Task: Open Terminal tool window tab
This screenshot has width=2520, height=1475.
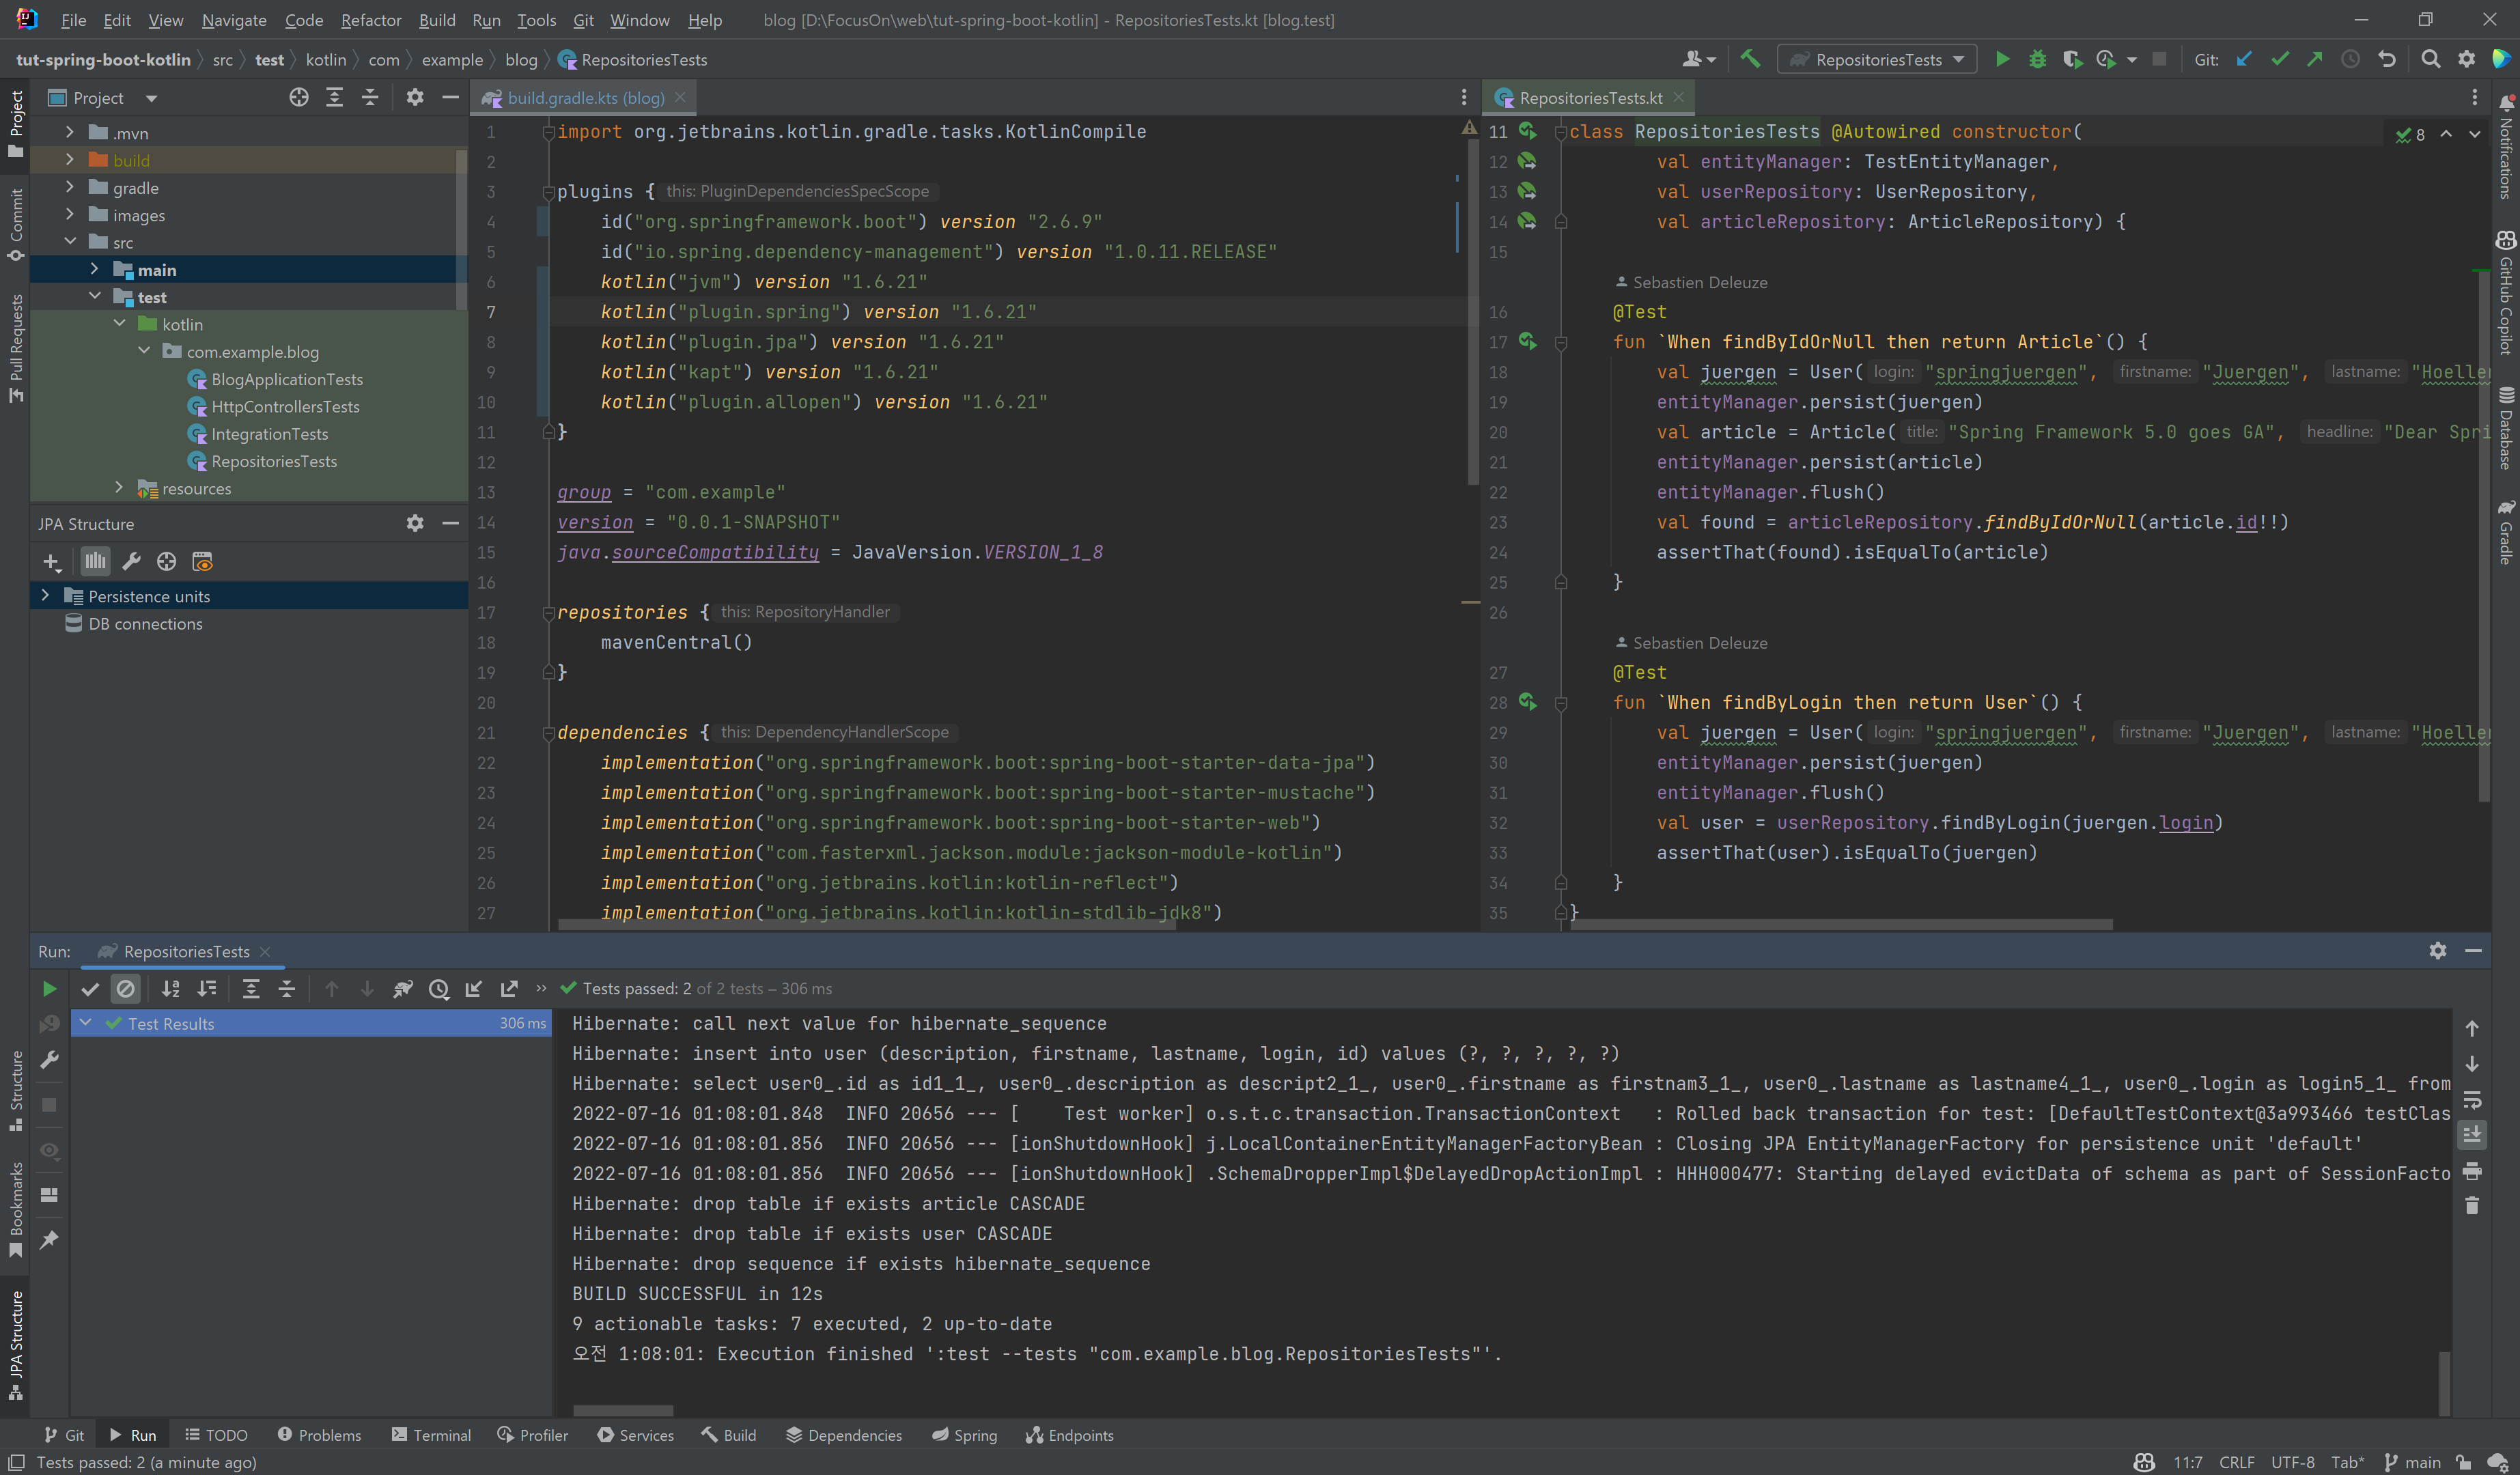Action: coord(431,1435)
